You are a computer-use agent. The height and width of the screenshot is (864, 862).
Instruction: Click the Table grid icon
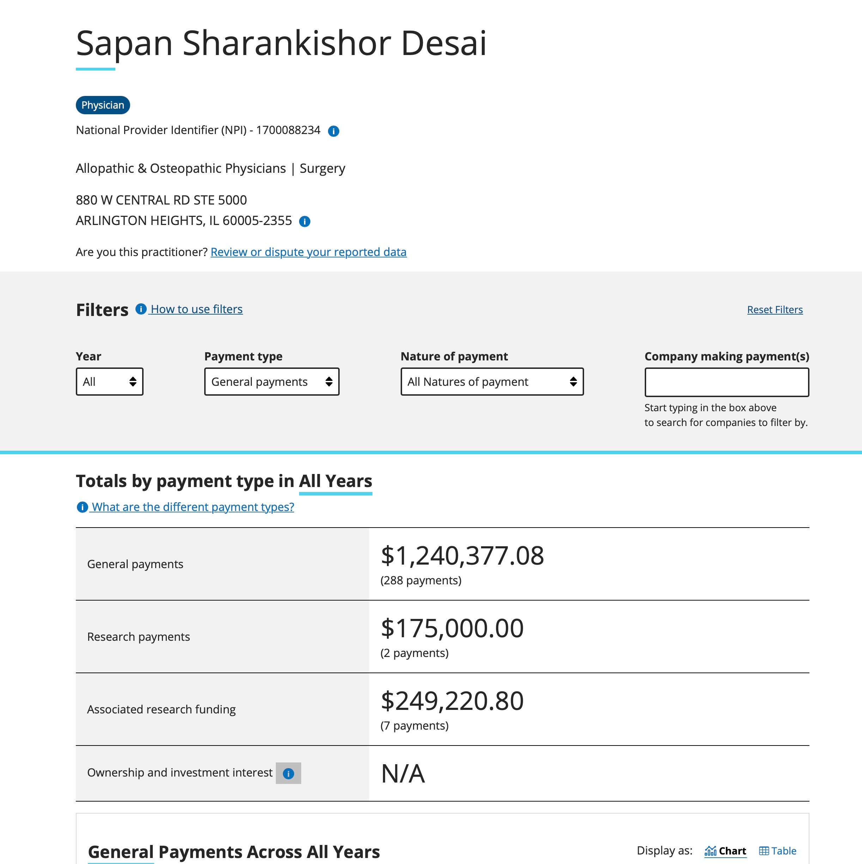point(764,851)
